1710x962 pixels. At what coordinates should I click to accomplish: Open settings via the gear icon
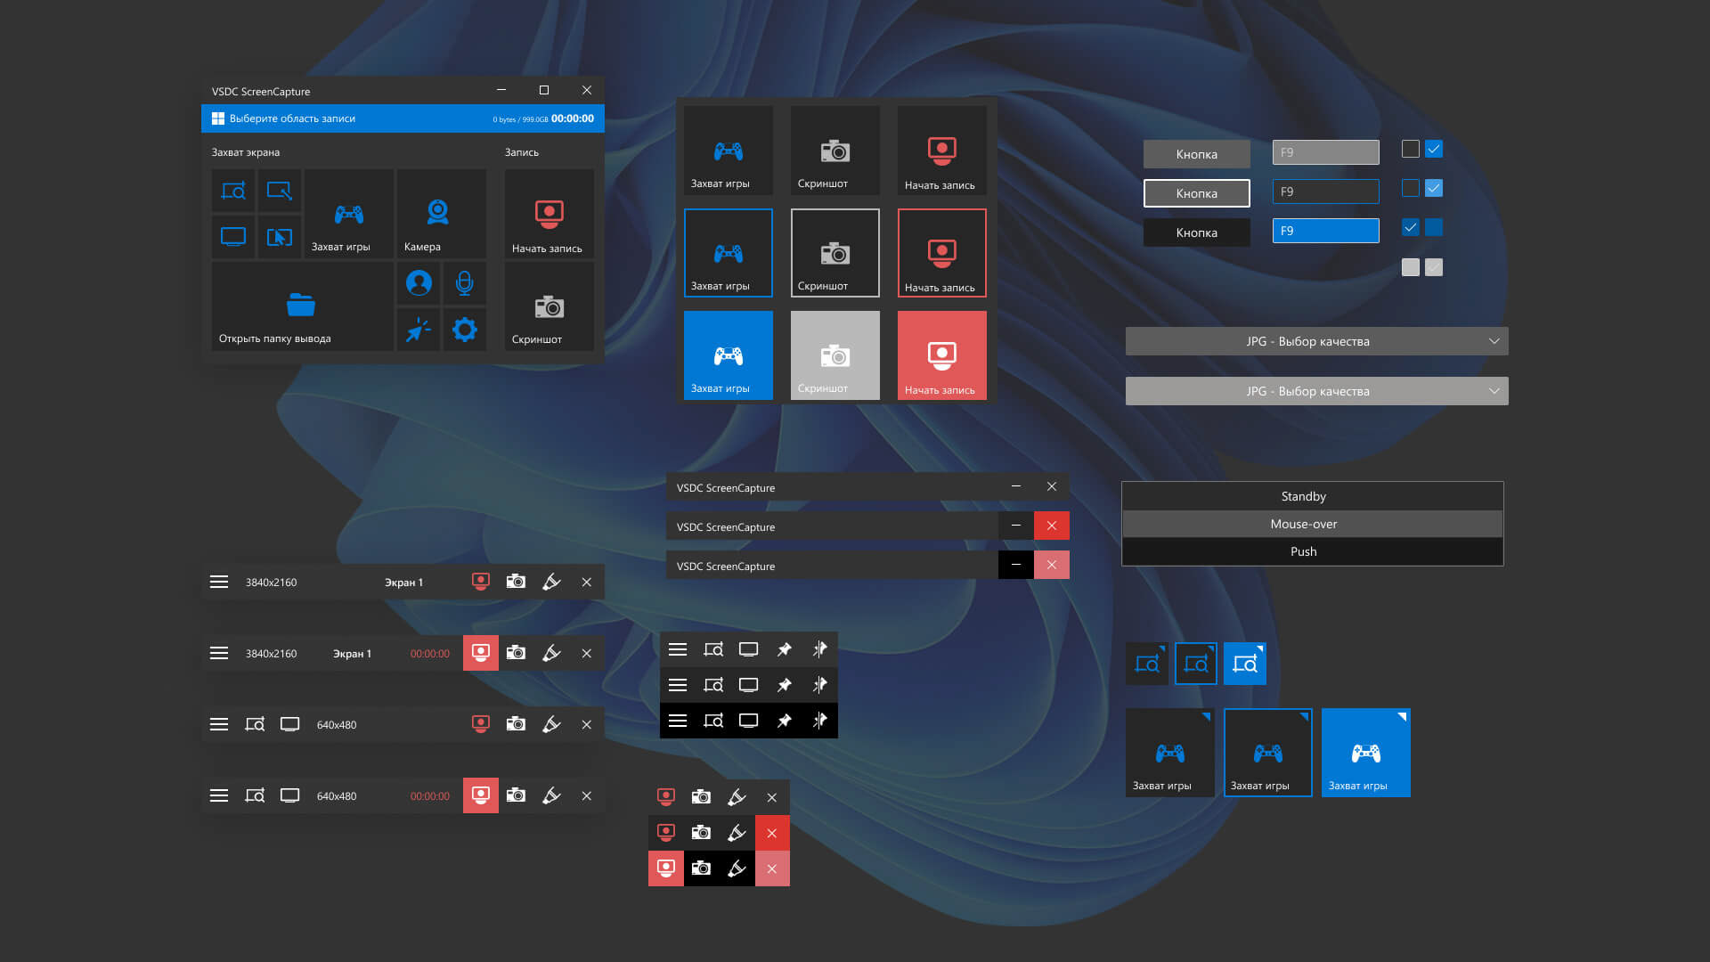[464, 330]
